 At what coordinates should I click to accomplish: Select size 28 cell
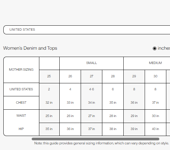pyautogui.click(x=113, y=76)
